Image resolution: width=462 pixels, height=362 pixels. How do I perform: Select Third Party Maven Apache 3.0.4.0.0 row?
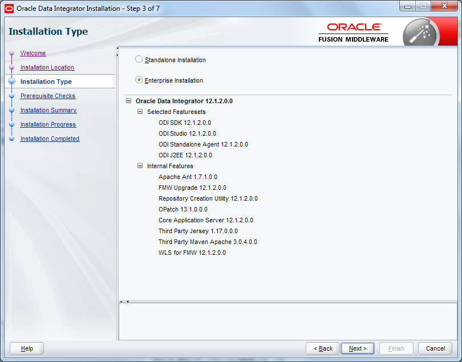[x=208, y=242]
